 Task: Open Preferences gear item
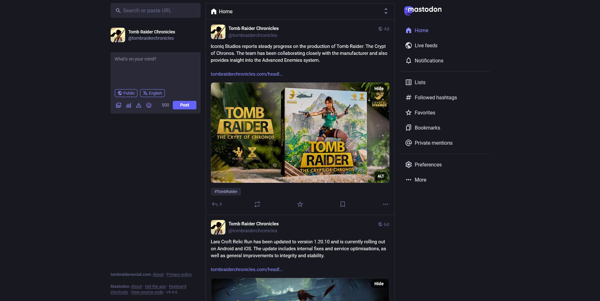tap(428, 165)
